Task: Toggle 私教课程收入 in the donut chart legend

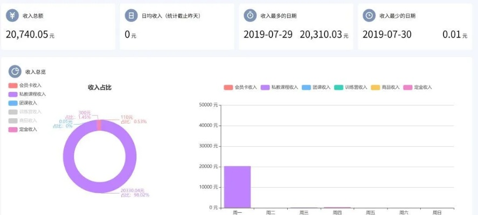Action: (x=27, y=94)
